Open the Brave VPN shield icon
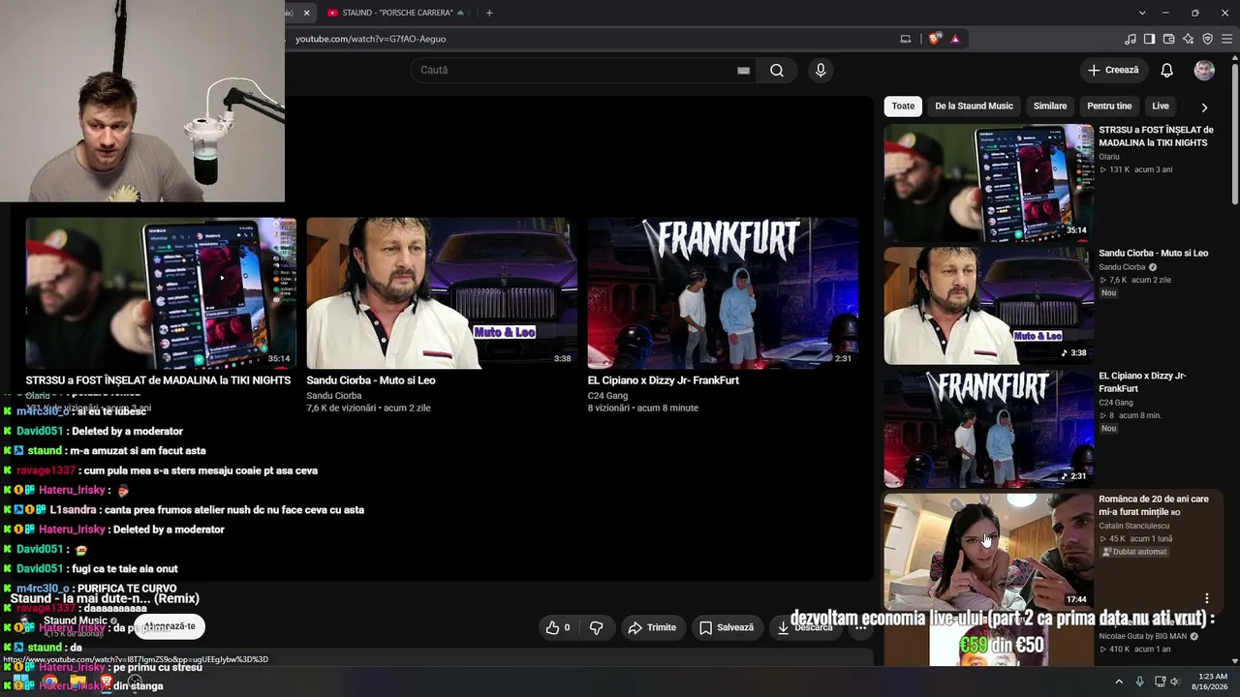Image resolution: width=1240 pixels, height=697 pixels. pos(1207,39)
